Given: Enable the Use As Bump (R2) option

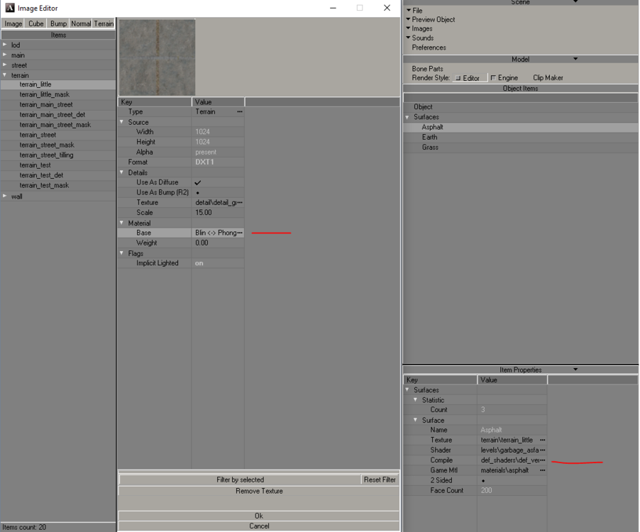Looking at the screenshot, I should point(197,193).
